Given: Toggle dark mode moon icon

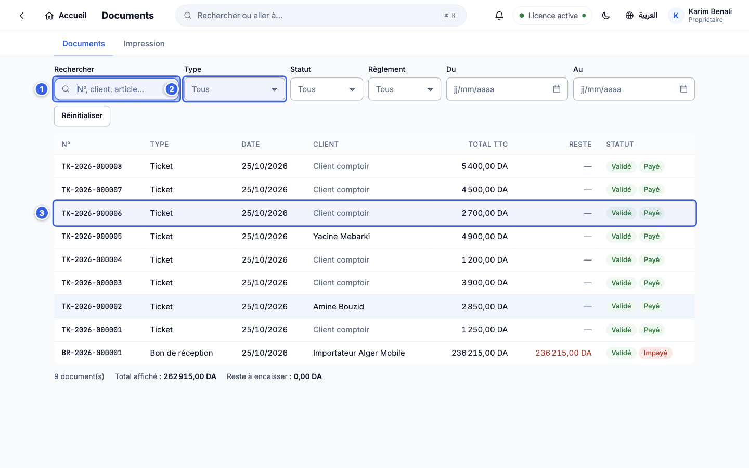Looking at the screenshot, I should (606, 16).
